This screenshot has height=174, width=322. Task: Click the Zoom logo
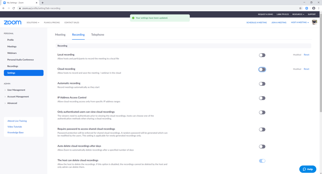click(x=13, y=22)
